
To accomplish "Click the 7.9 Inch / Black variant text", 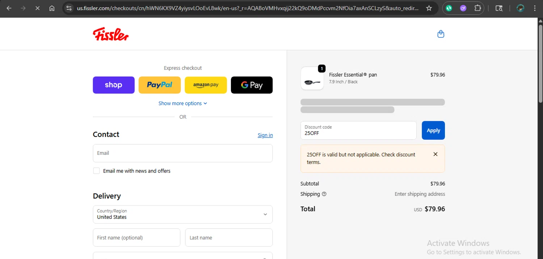I will (x=343, y=82).
